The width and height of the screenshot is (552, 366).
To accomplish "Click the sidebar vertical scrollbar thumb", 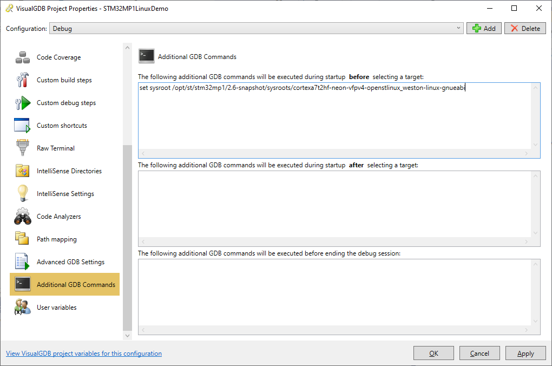I will point(127,238).
